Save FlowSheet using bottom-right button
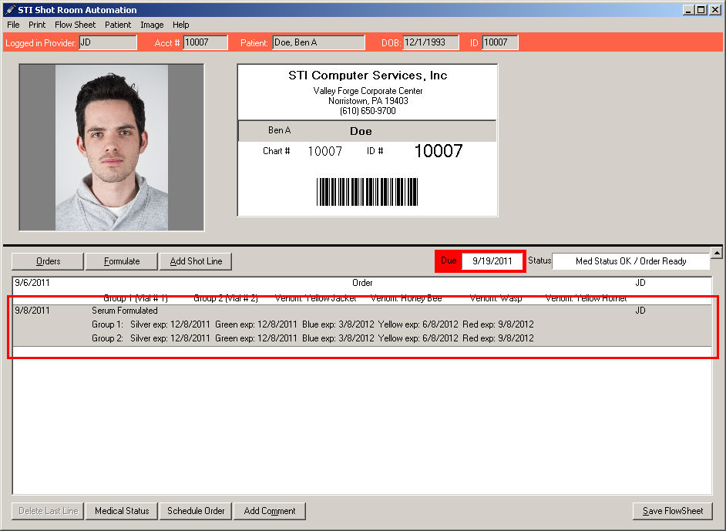The image size is (726, 531). (673, 511)
